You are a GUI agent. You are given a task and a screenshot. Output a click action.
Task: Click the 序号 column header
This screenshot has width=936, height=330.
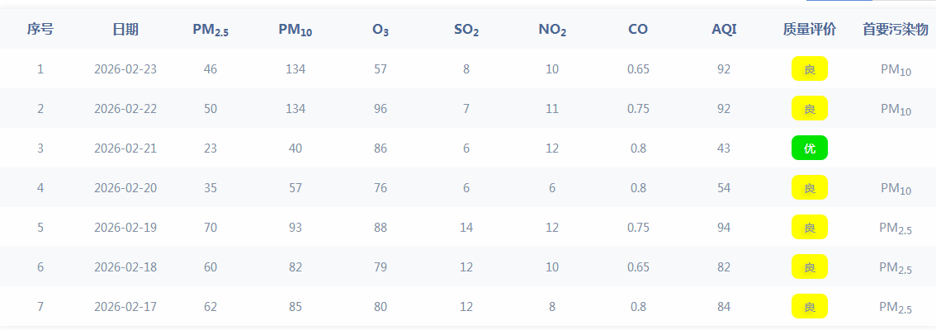point(40,30)
